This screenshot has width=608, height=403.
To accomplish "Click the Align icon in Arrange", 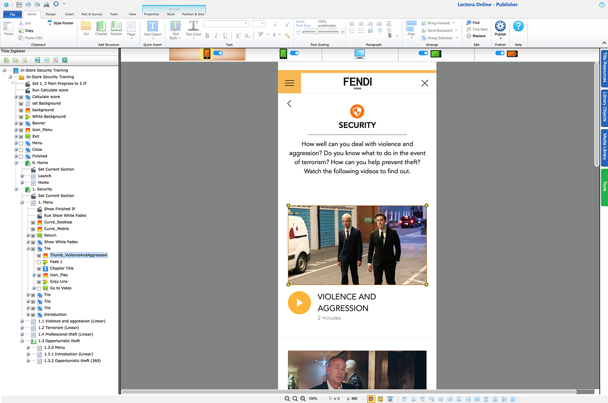I will (411, 28).
